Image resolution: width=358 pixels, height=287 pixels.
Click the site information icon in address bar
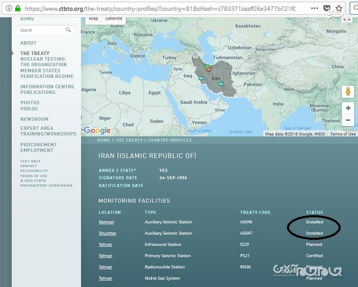click(x=9, y=8)
